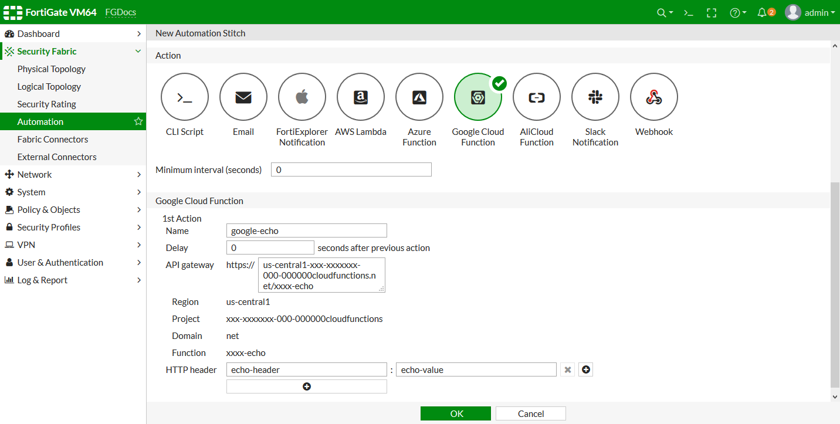Image resolution: width=840 pixels, height=424 pixels.
Task: Select the CLI Script action icon
Action: click(x=185, y=97)
